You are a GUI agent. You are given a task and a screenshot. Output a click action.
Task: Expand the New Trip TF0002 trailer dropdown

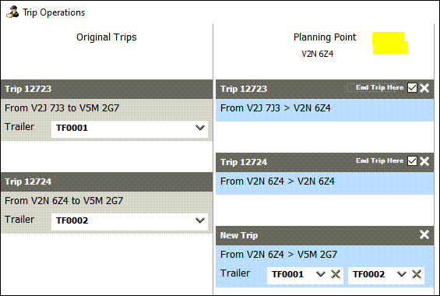pyautogui.click(x=402, y=274)
